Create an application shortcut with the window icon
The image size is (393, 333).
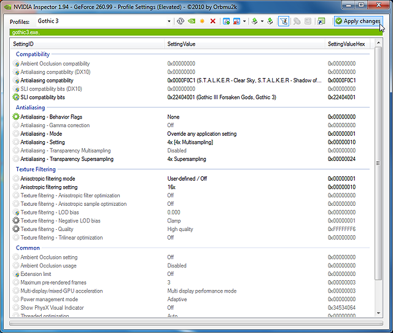321,22
